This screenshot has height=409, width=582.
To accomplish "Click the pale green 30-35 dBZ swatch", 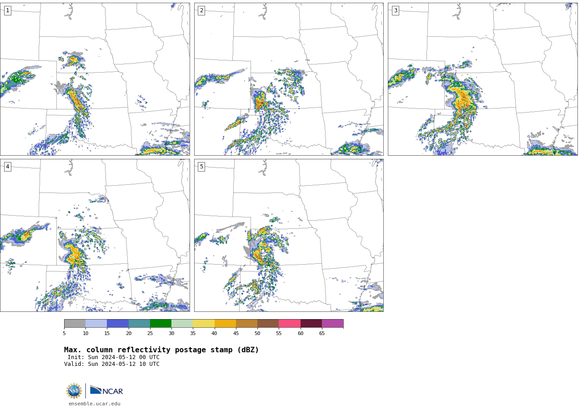I will click(182, 324).
